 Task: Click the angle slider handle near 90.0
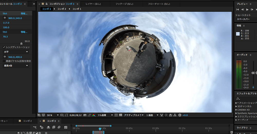click(21, 43)
